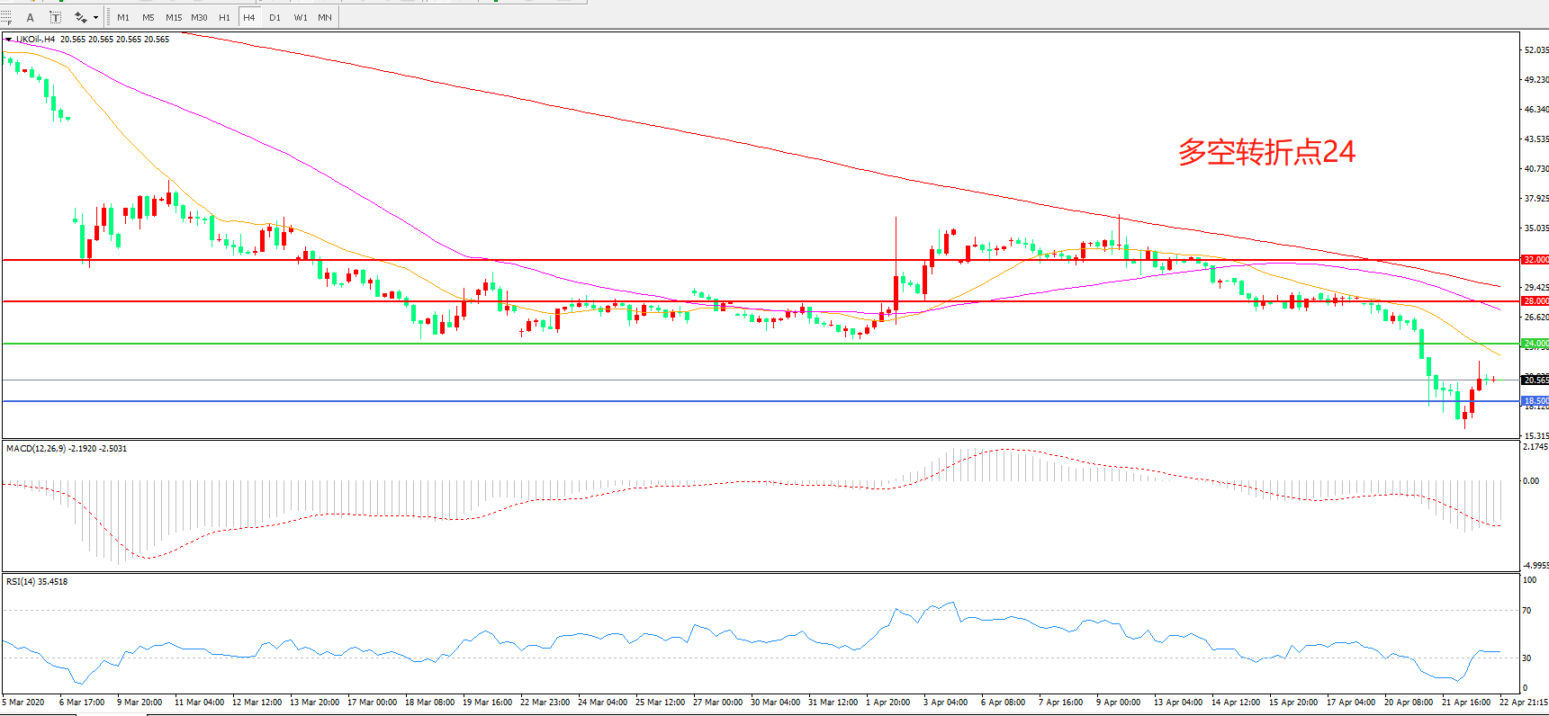Switch chart to M15 timeframe
Image resolution: width=1549 pixels, height=716 pixels.
pos(174,17)
